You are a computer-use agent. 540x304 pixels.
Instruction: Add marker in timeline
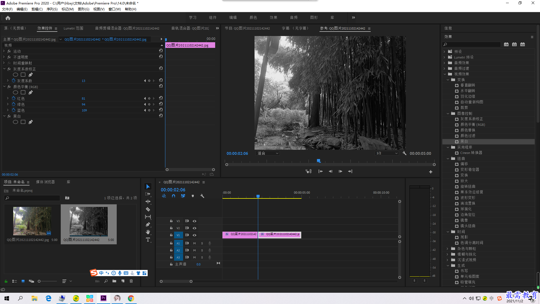click(x=193, y=196)
